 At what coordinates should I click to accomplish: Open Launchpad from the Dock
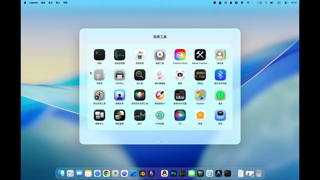pyautogui.click(x=70, y=173)
